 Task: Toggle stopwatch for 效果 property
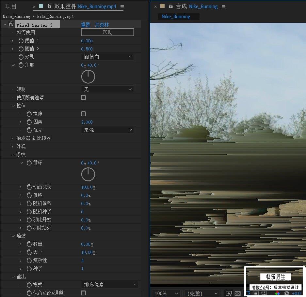click(x=21, y=57)
